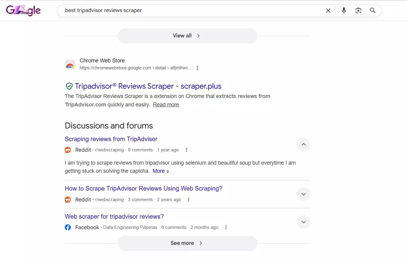The height and width of the screenshot is (259, 407).
Task: Open Google Lens image search
Action: [x=358, y=10]
